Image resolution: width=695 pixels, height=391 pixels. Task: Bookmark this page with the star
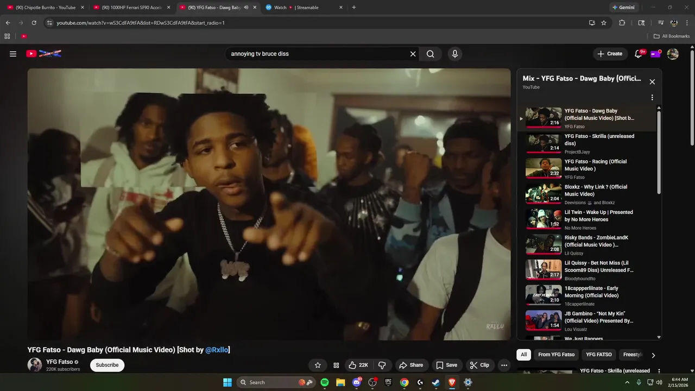(604, 23)
